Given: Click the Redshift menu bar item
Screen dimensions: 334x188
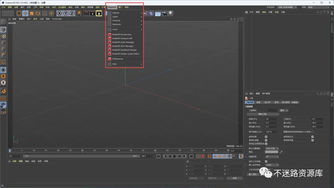Looking at the screenshot, I should pyautogui.click(x=112, y=7).
